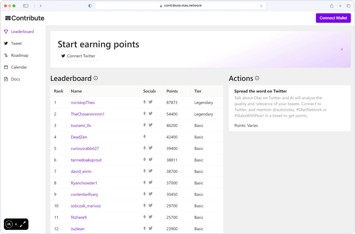Reload the page in Safari
The height and width of the screenshot is (234, 355).
click(261, 6)
